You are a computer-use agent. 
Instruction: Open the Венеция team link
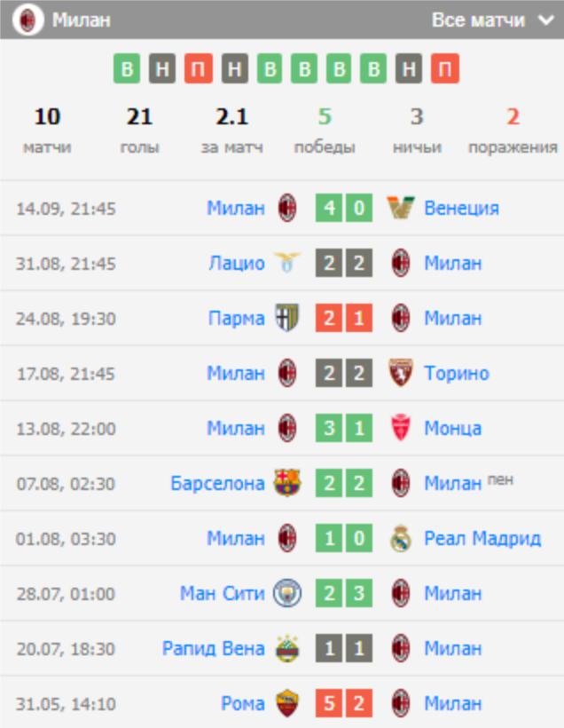[x=461, y=209]
